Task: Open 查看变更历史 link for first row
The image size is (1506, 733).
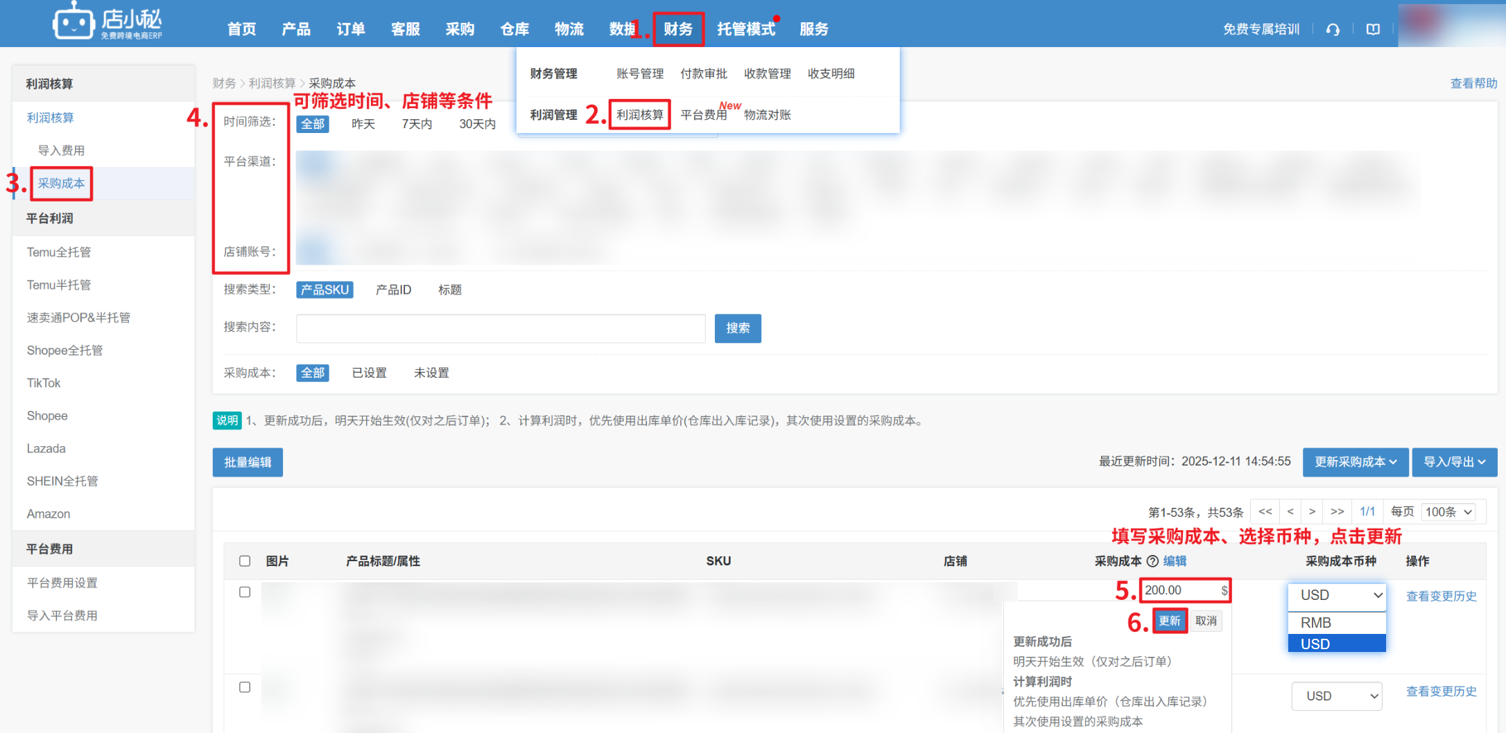Action: (1441, 597)
